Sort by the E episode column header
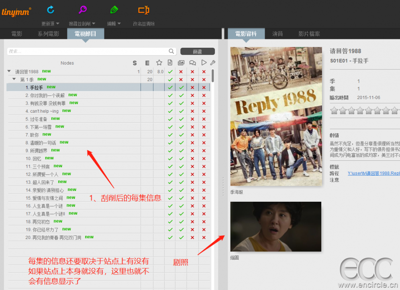The width and height of the screenshot is (400, 290). [147, 63]
